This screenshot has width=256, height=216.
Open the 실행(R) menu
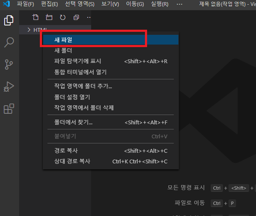point(160,4)
